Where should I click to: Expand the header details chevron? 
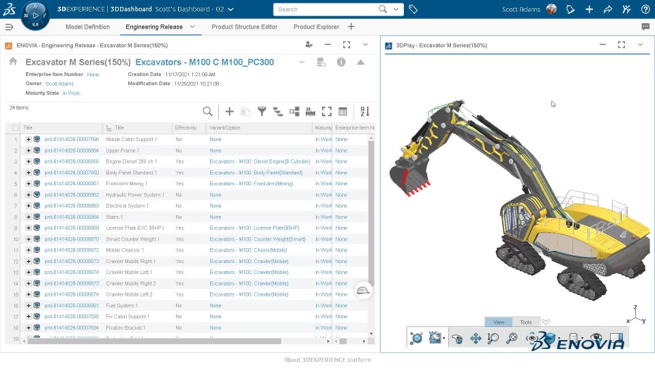coord(302,62)
